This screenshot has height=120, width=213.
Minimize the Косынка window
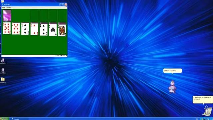click(61, 4)
